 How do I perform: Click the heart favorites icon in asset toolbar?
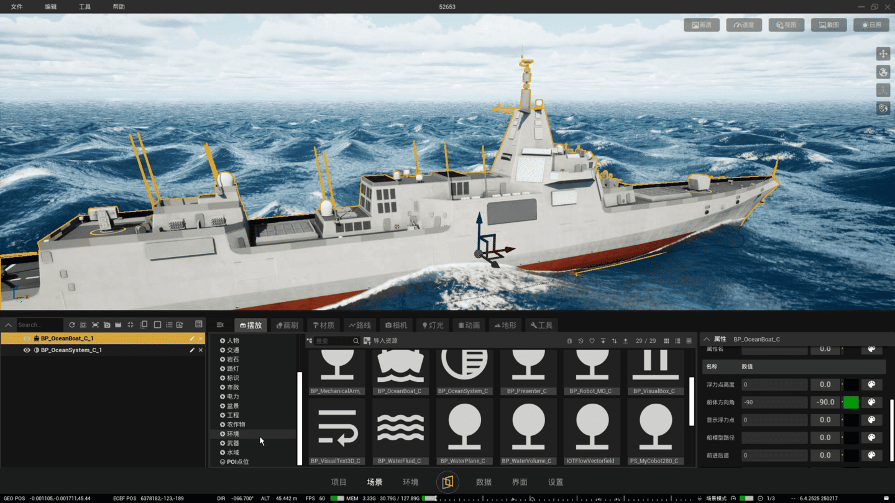coord(592,341)
